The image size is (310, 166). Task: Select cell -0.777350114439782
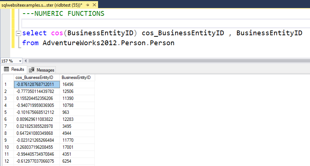[x=37, y=91]
